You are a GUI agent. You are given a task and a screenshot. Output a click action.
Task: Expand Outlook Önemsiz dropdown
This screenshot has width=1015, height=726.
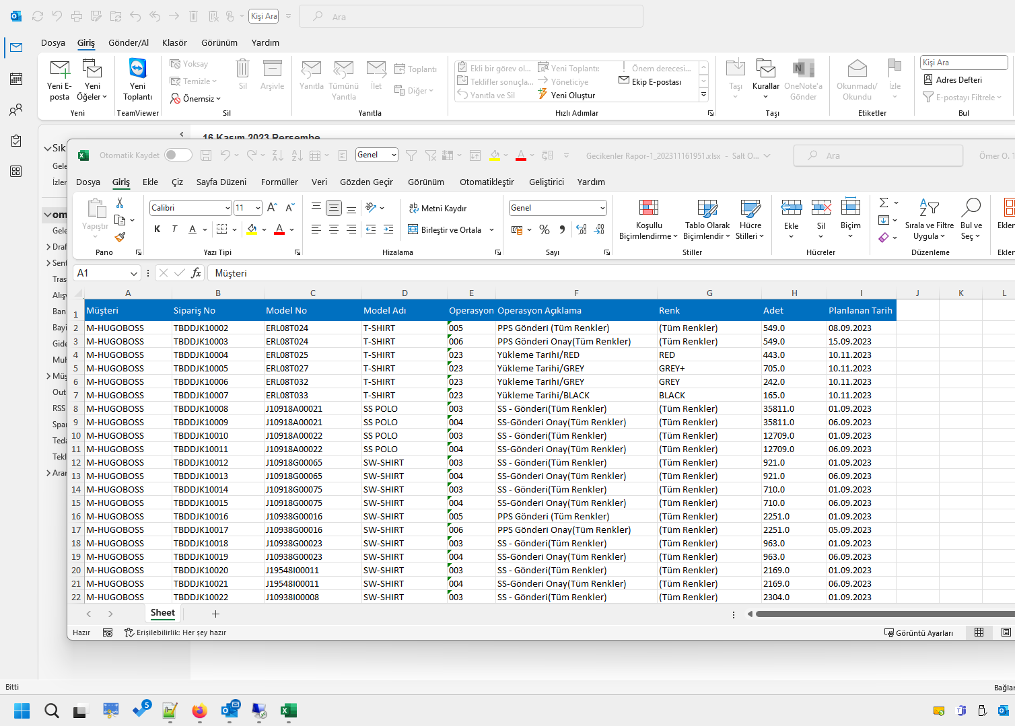tap(219, 99)
